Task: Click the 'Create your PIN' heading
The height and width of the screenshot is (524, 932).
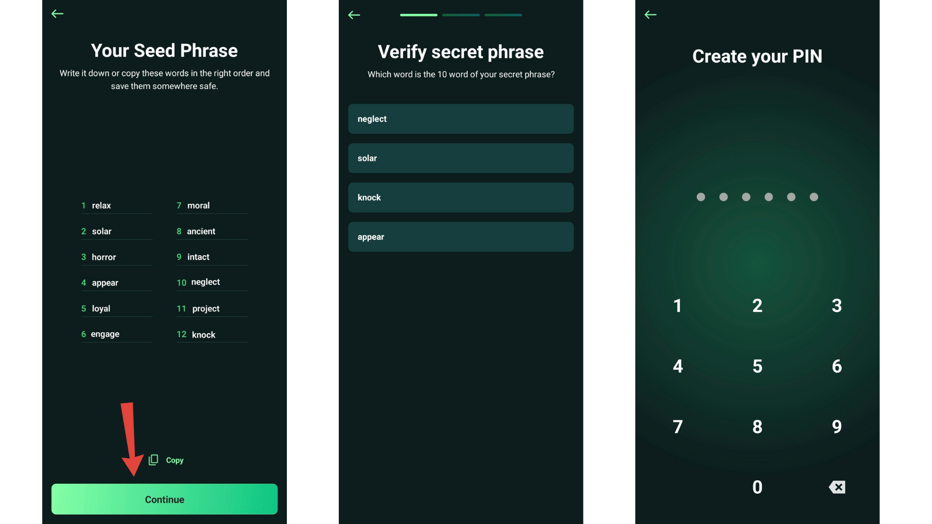Action: 757,56
